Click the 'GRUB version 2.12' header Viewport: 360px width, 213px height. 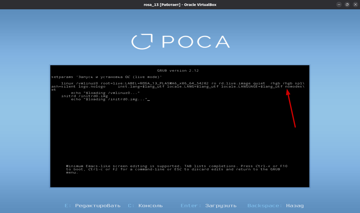click(178, 71)
